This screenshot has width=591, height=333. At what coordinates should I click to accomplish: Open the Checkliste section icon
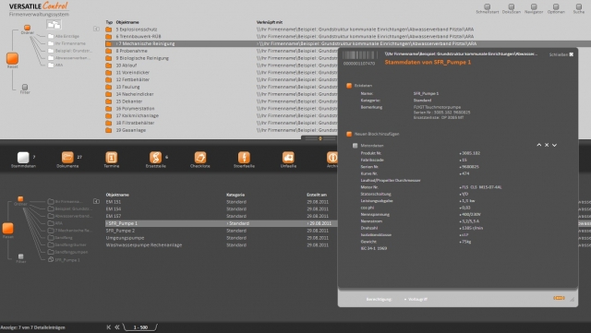tap(200, 157)
